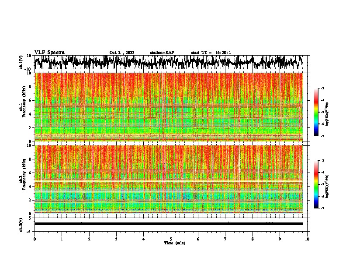Click the ch.3 black signal bar
The width and height of the screenshot is (346, 268).
[169, 224]
